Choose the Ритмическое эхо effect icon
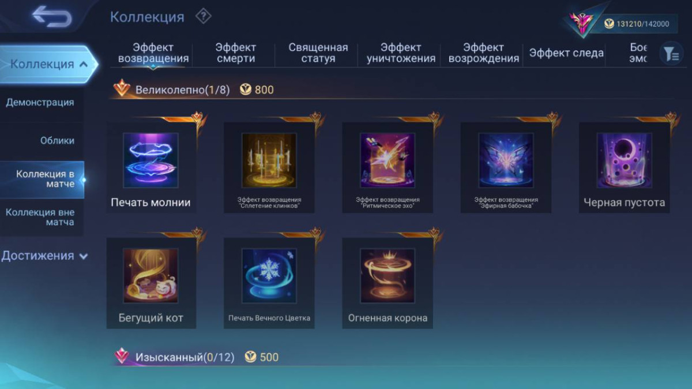Screen dimensions: 692x389 388,160
